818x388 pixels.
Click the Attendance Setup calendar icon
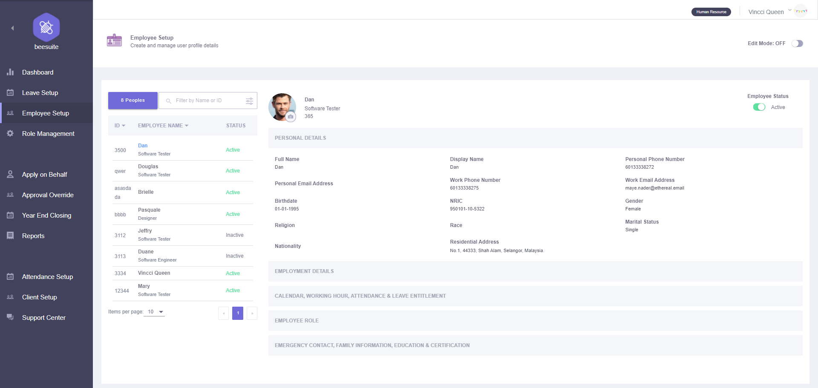10,276
